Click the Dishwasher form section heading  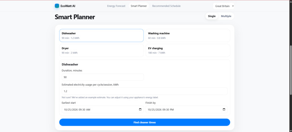coord(70,64)
